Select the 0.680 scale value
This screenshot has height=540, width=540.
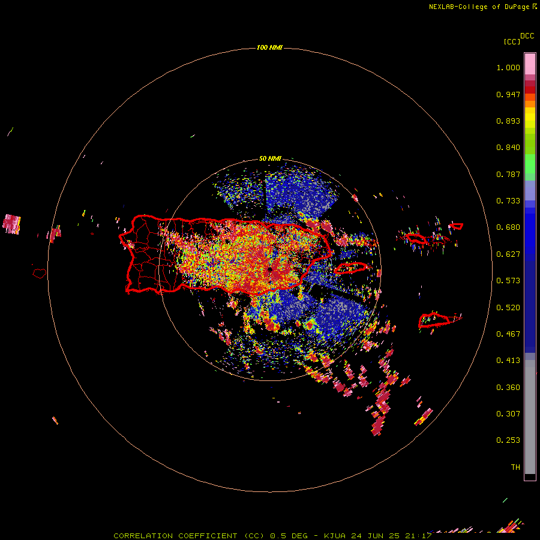tap(508, 227)
